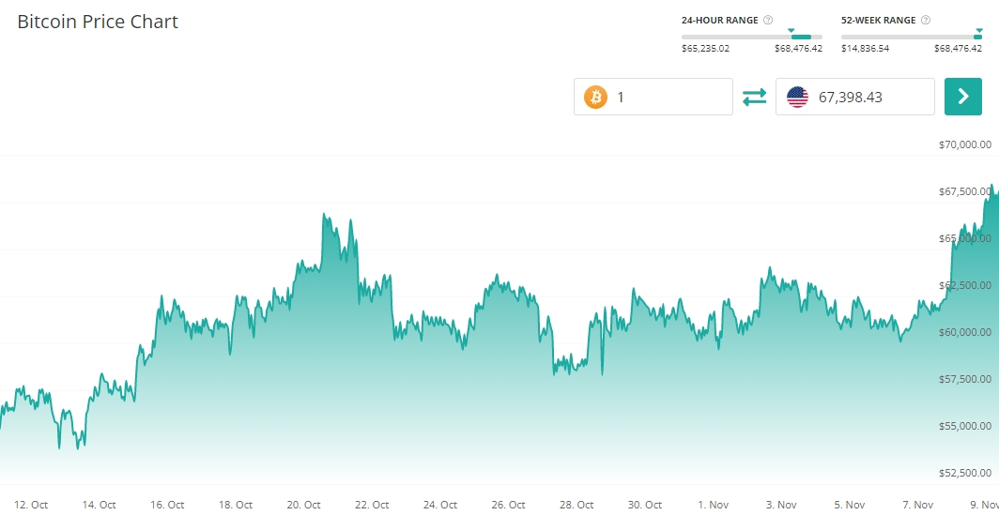Select the 12. Oct date on axis
The image size is (999, 515).
32,505
